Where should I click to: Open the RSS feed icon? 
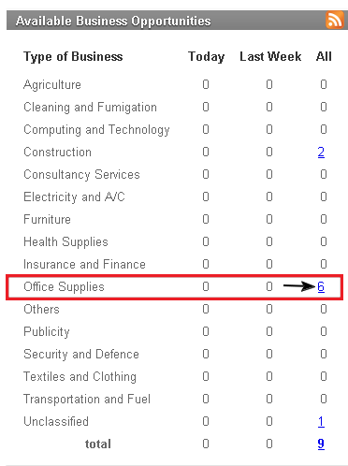tap(335, 20)
